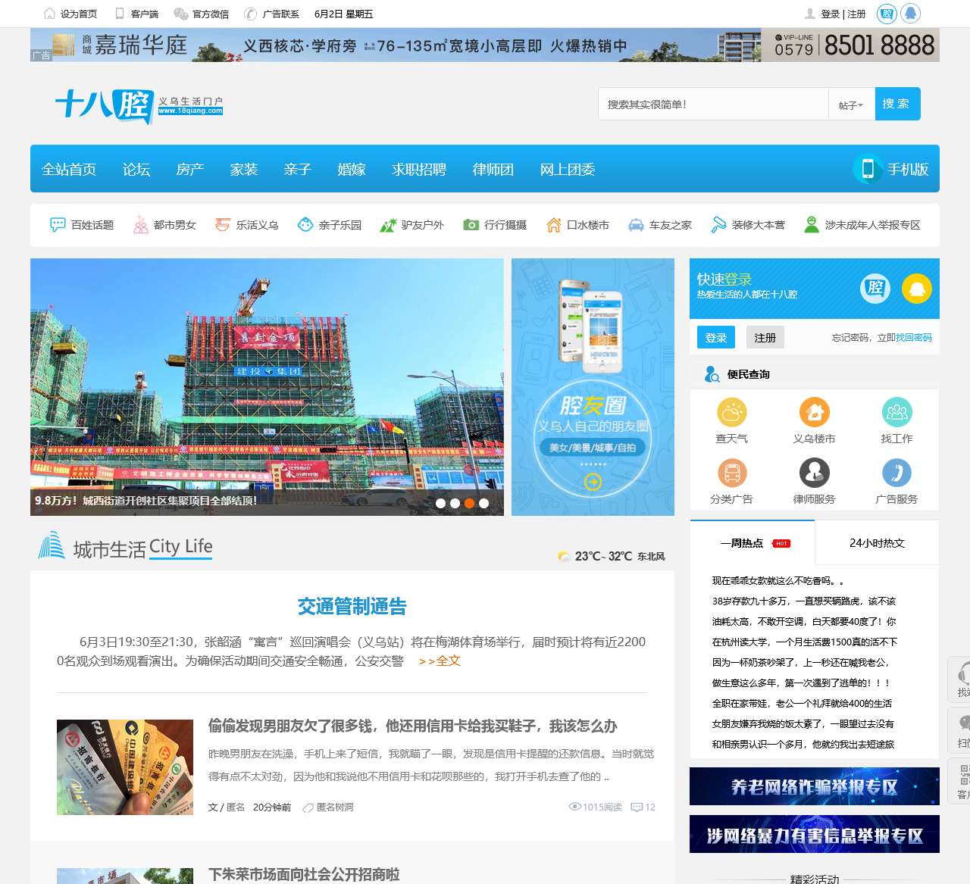This screenshot has height=884, width=970.
Task: Click the 注册 button in sidebar
Action: tap(765, 338)
